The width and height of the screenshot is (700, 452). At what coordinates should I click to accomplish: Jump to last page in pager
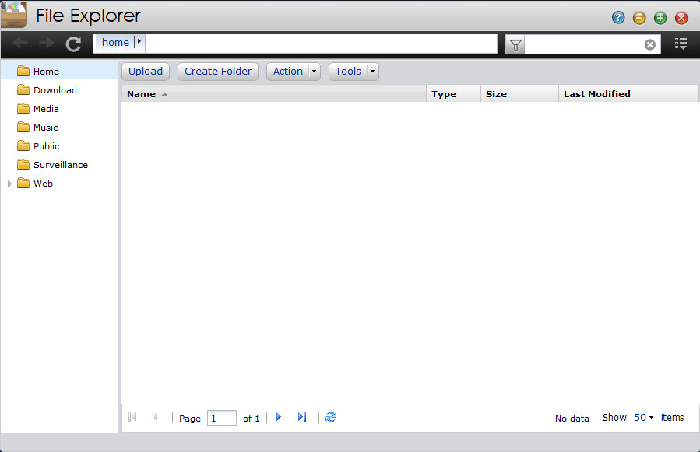pos(302,418)
